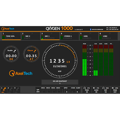
Task: Click the IP2 address text
Action: [x=112, y=29]
